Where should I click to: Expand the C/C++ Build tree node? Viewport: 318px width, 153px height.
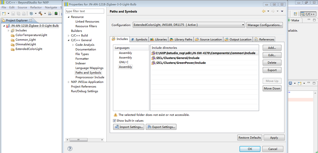pyautogui.click(x=69, y=35)
